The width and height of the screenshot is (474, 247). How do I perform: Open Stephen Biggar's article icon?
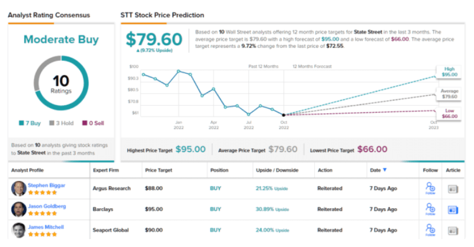coord(453,189)
